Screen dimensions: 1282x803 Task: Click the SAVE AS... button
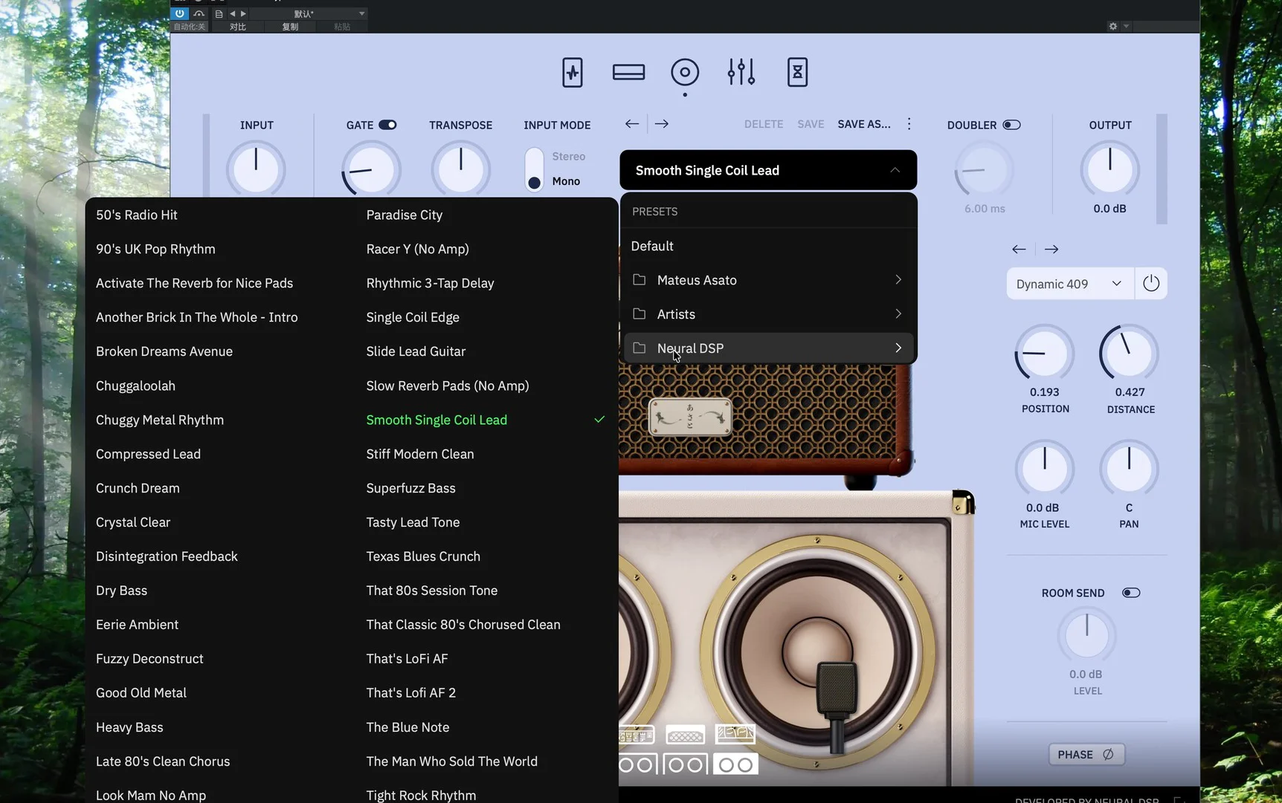(863, 124)
